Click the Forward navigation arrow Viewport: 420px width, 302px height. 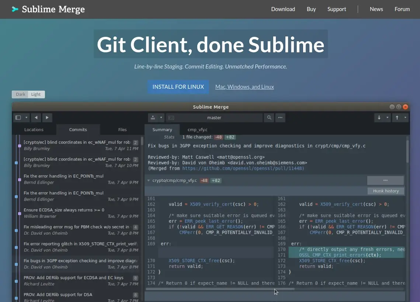pyautogui.click(x=47, y=117)
